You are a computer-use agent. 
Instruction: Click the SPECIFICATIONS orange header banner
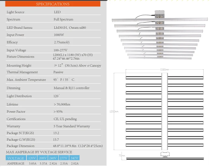point(53,4)
